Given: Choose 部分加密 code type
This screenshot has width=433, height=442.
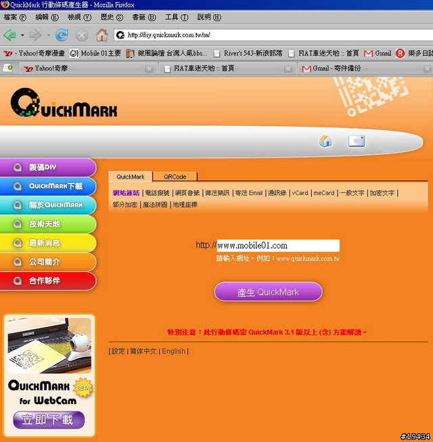Looking at the screenshot, I should point(124,204).
